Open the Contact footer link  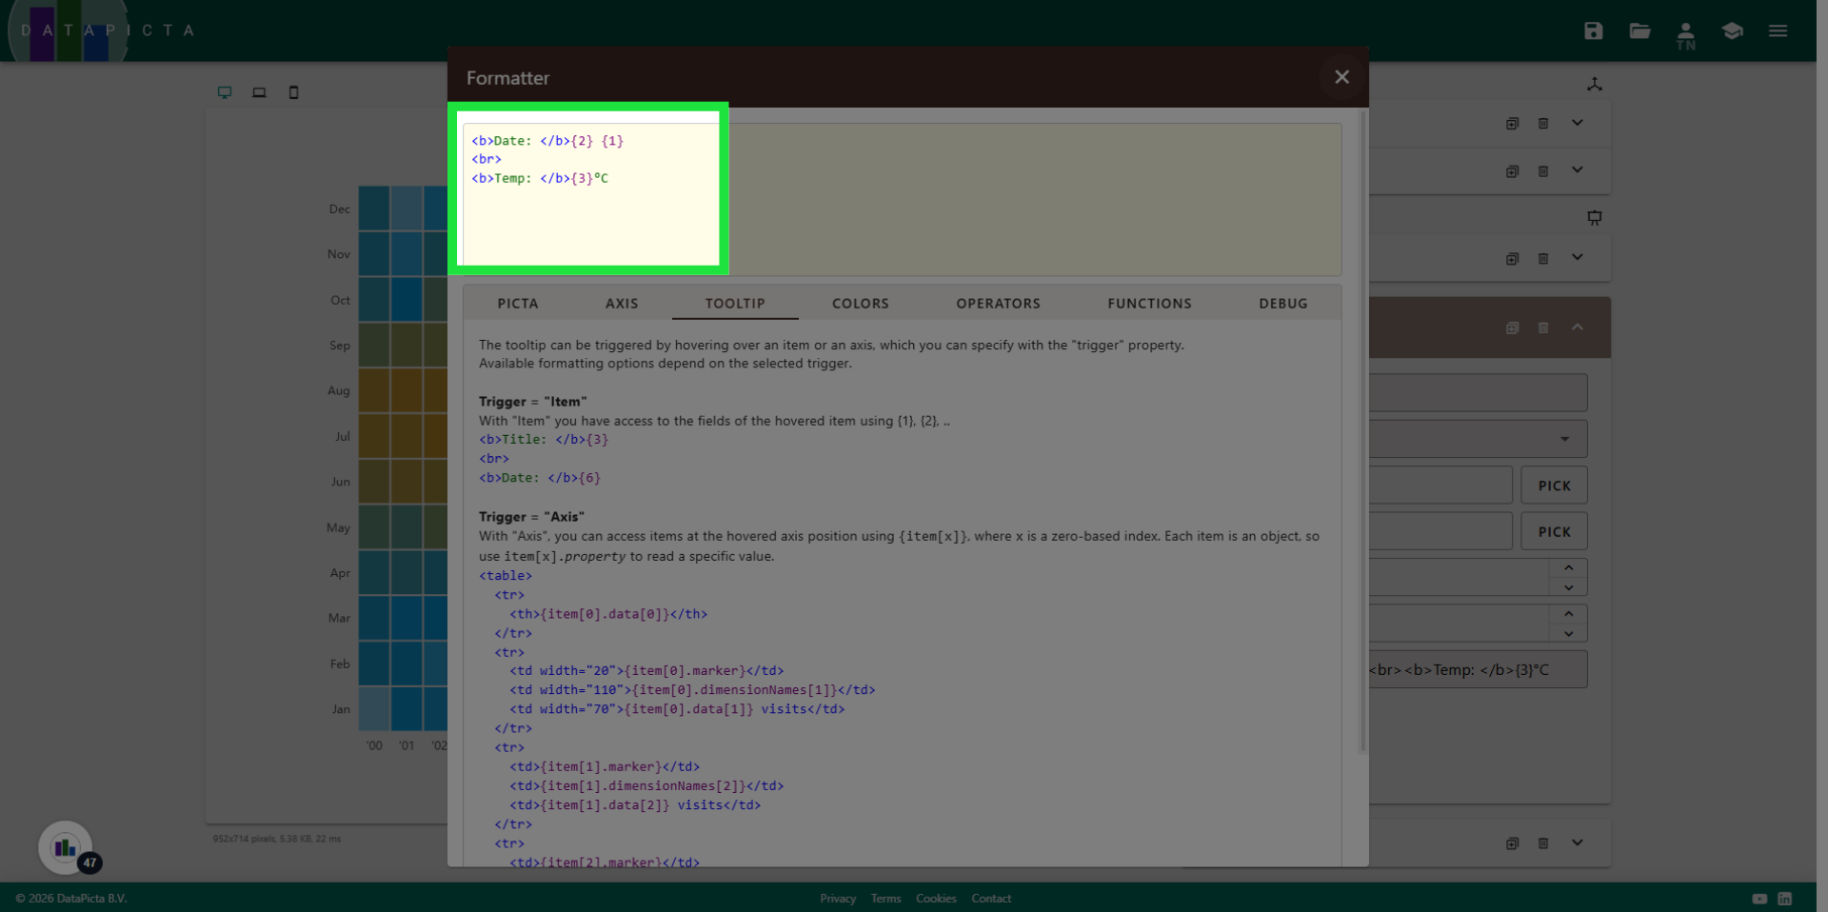point(991,899)
